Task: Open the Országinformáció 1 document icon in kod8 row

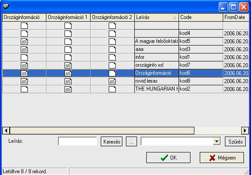Action: pyautogui.click(x=68, y=81)
